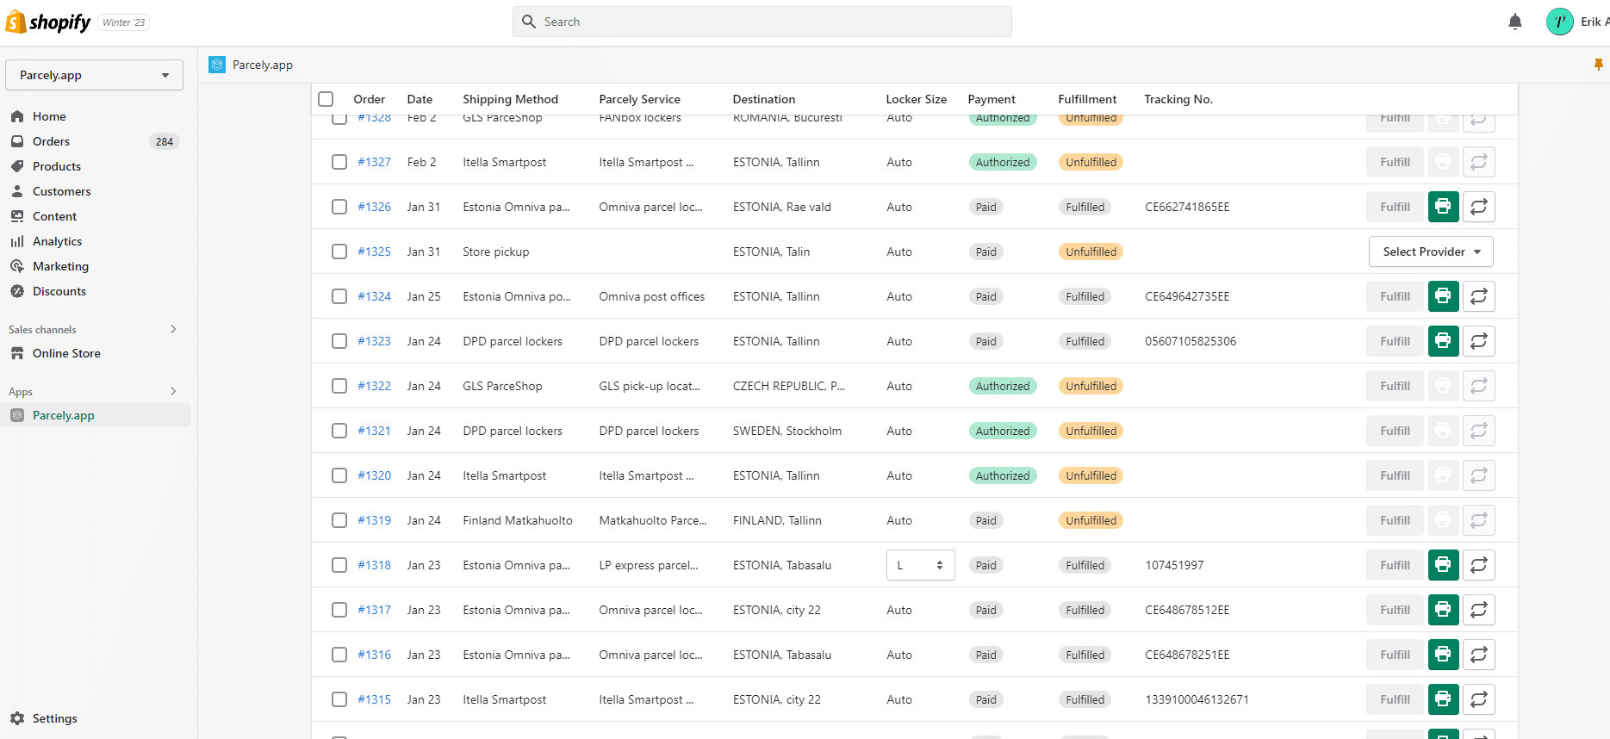
Task: Open Parcely.app in the Apps sidebar
Action: click(x=95, y=415)
